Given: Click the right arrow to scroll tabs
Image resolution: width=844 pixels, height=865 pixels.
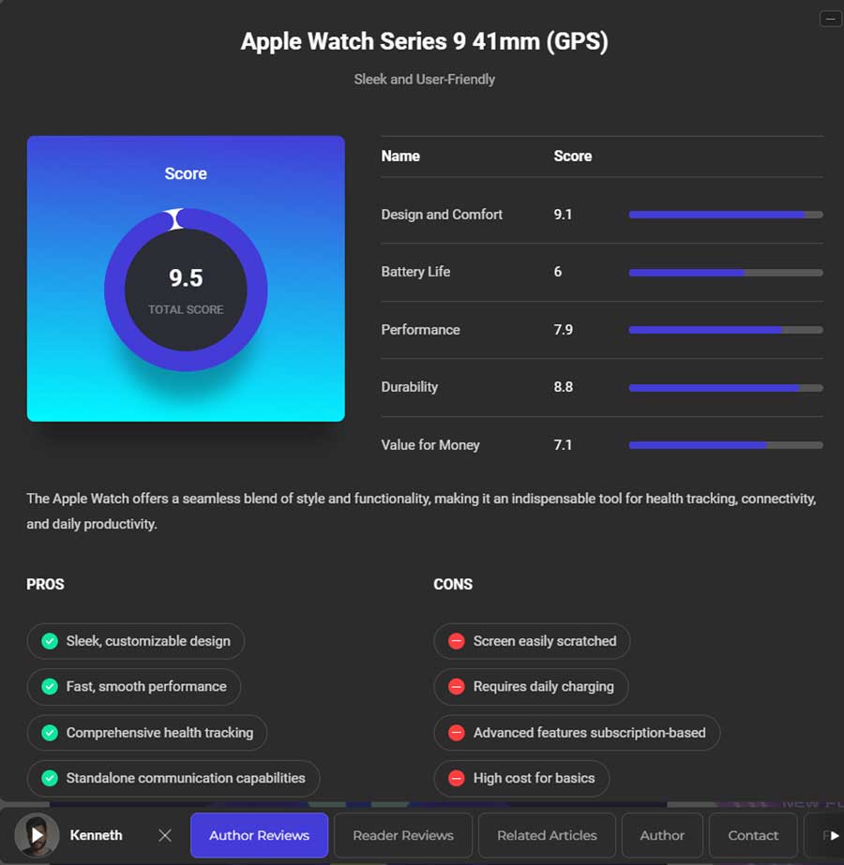Looking at the screenshot, I should tap(834, 835).
